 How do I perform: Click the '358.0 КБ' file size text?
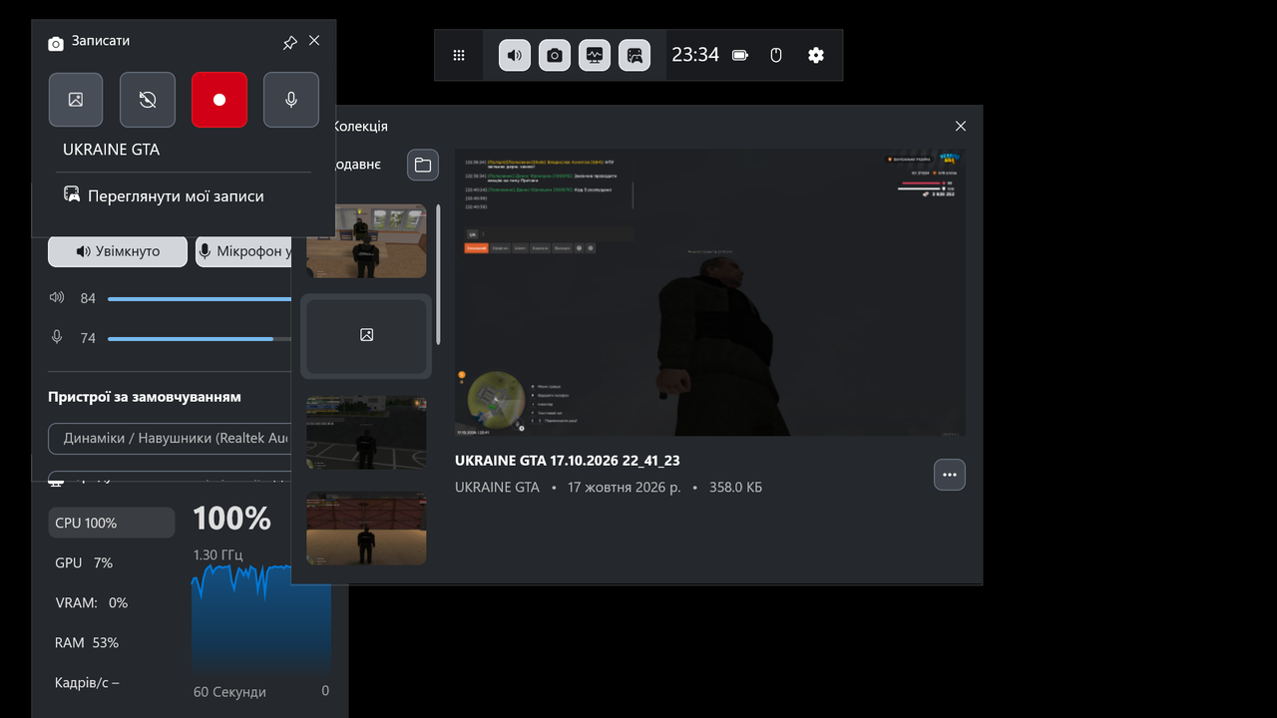tap(735, 488)
